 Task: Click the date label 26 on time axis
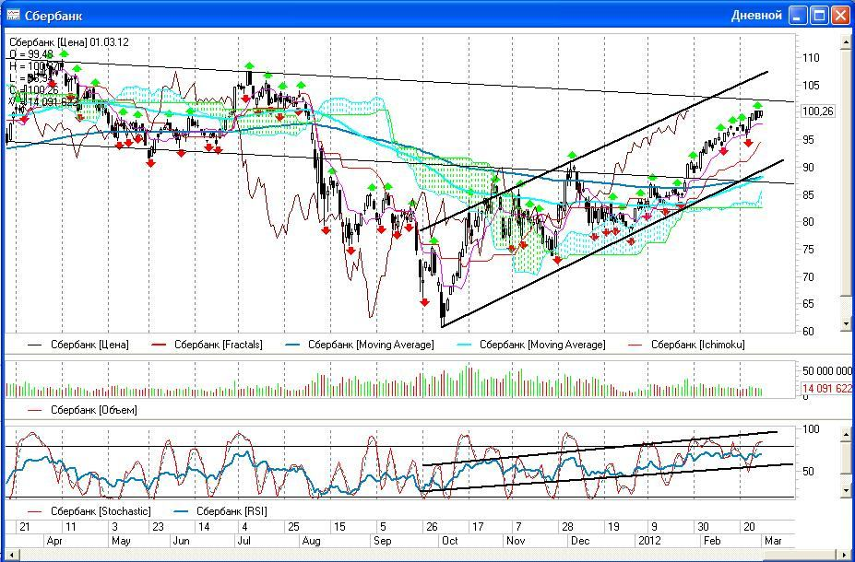[432, 527]
